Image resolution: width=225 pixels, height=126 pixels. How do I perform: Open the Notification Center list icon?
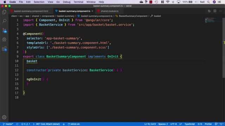point(219,2)
